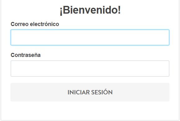The height and width of the screenshot is (121, 180).
Task: Select the blue-outlined email field
Action: (x=90, y=37)
